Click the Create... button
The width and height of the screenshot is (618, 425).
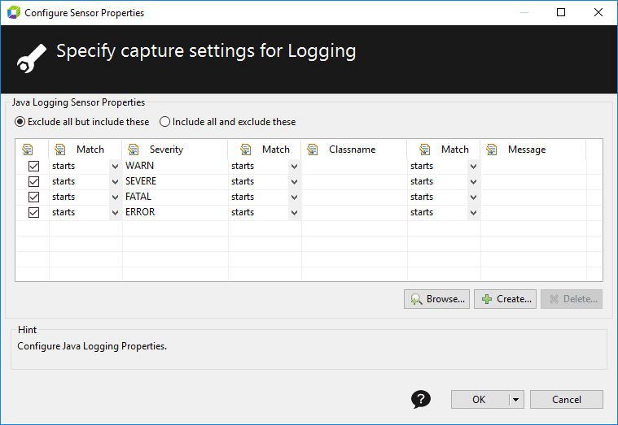click(506, 299)
